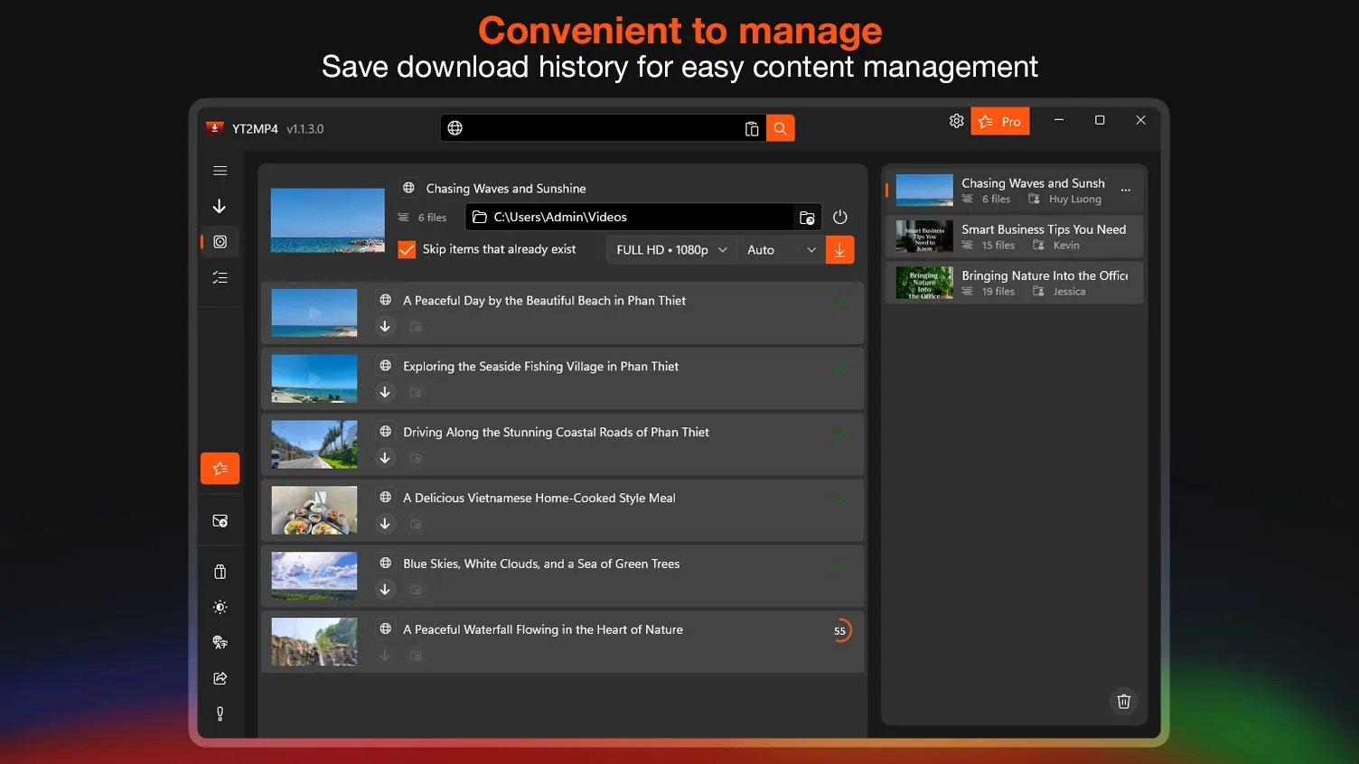Open the folder icon for Blue Skies, White Clouds
The height and width of the screenshot is (764, 1359).
pos(416,591)
